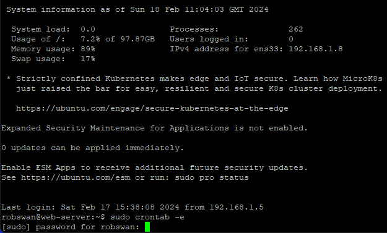Click the disk usage '7.2% of 97.87GB' text
This screenshot has width=387, height=233.
(x=118, y=39)
